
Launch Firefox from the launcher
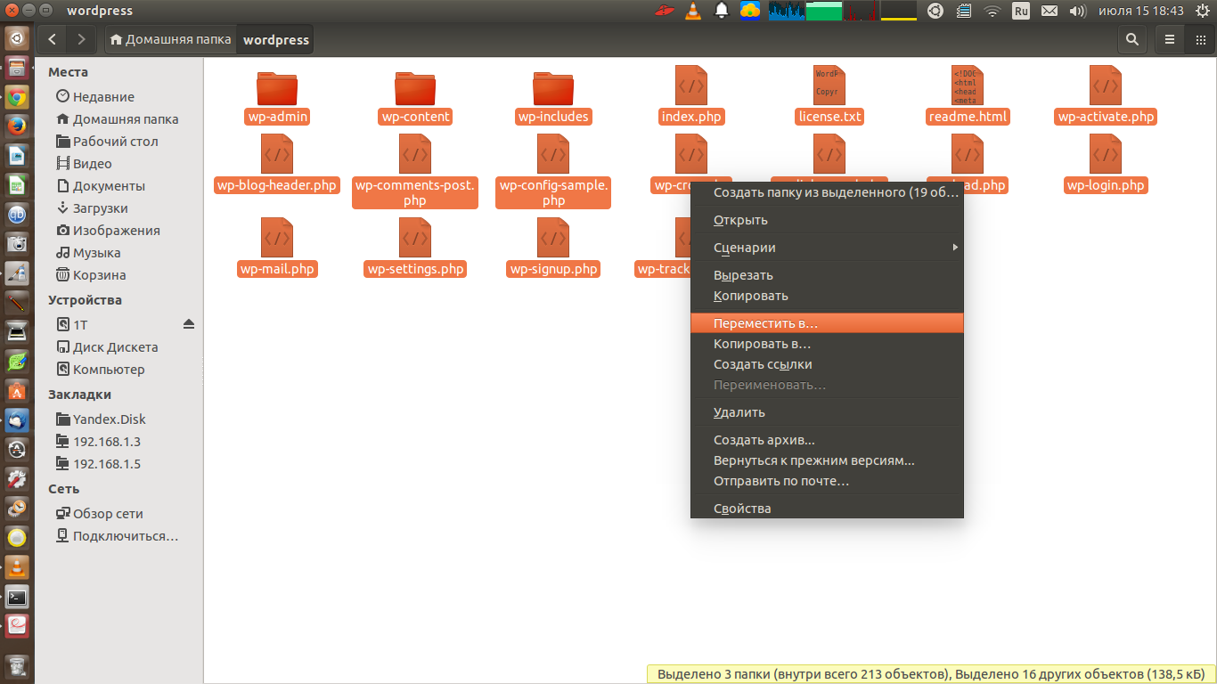pyautogui.click(x=17, y=126)
